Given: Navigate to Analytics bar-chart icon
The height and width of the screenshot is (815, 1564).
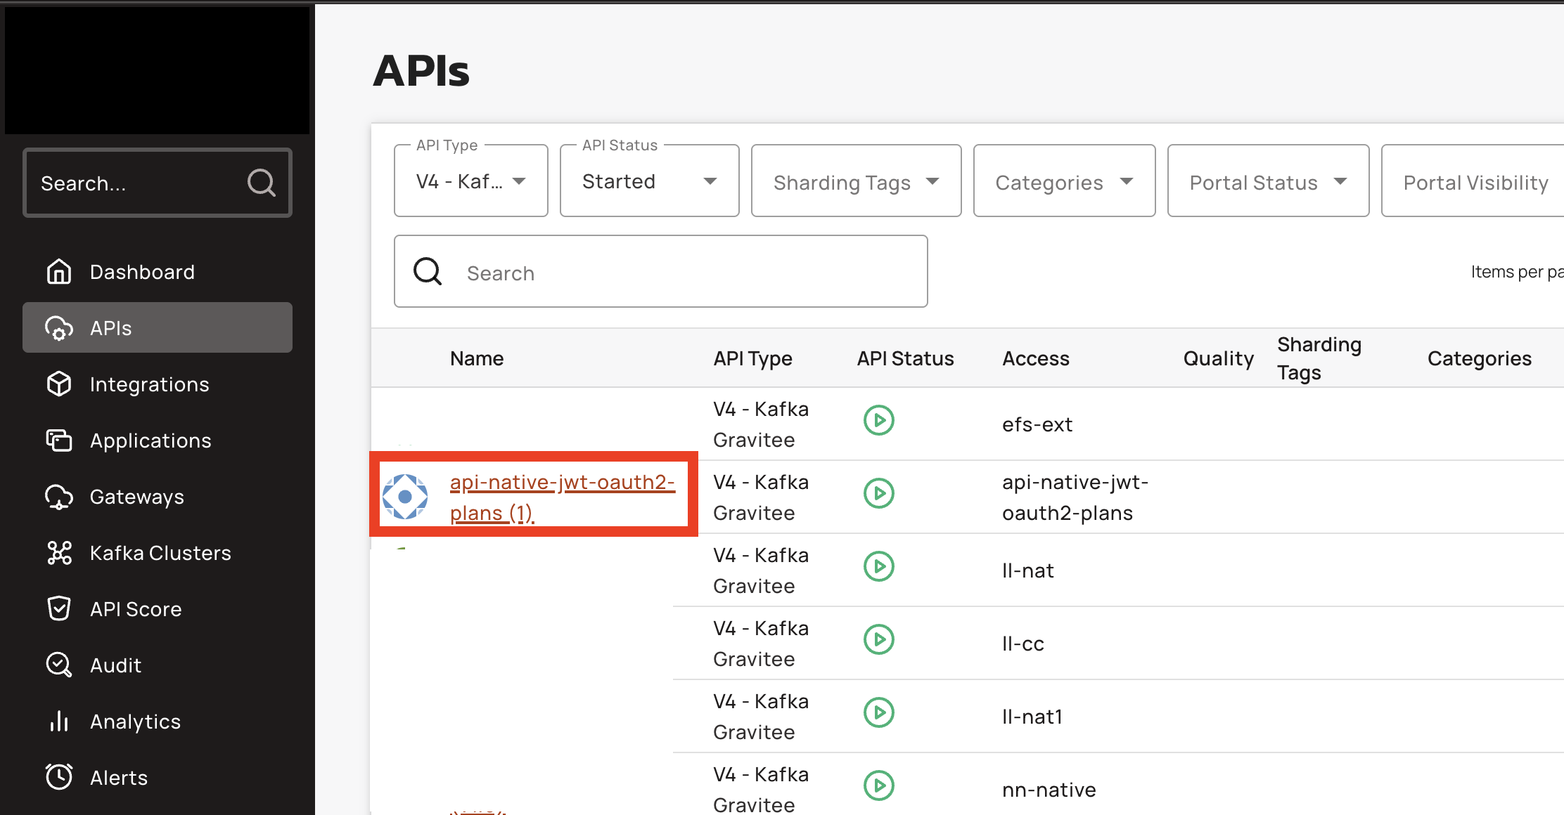Looking at the screenshot, I should coord(59,722).
